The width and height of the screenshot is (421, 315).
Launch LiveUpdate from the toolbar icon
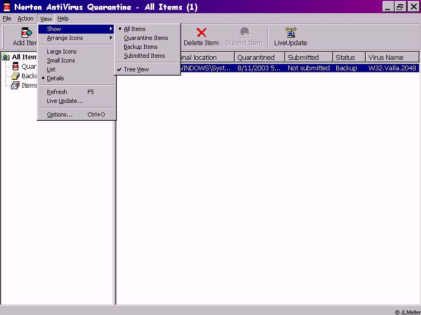point(290,33)
